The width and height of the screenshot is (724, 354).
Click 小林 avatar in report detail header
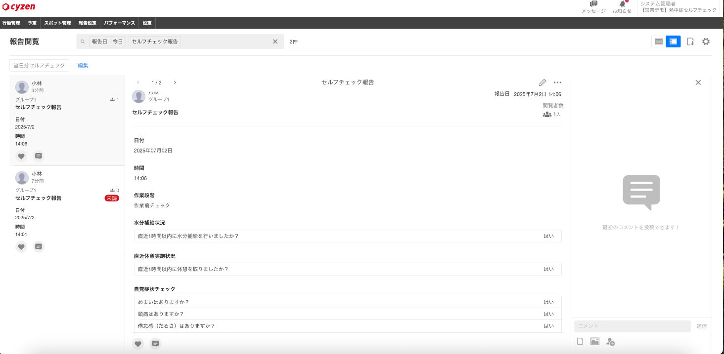[139, 96]
